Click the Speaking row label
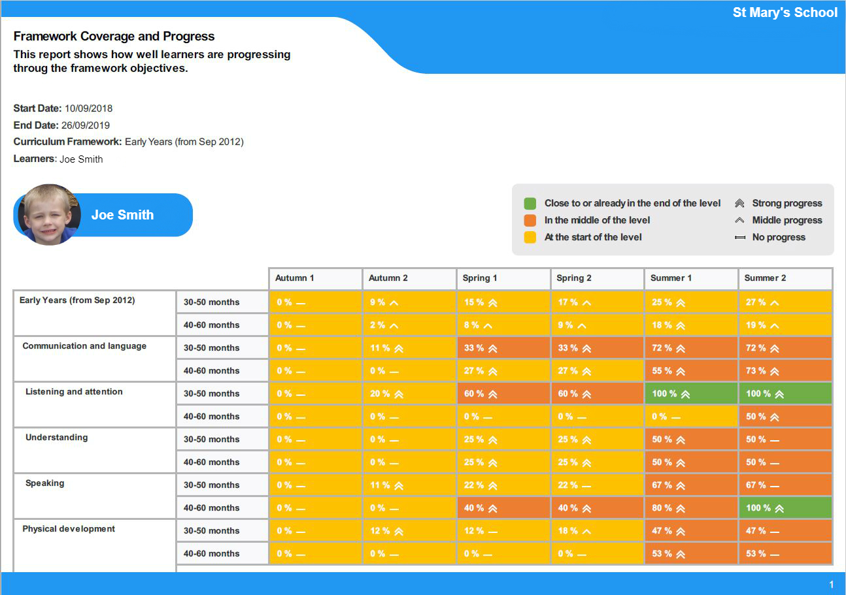Screen dimensions: 846x595 pos(44,483)
